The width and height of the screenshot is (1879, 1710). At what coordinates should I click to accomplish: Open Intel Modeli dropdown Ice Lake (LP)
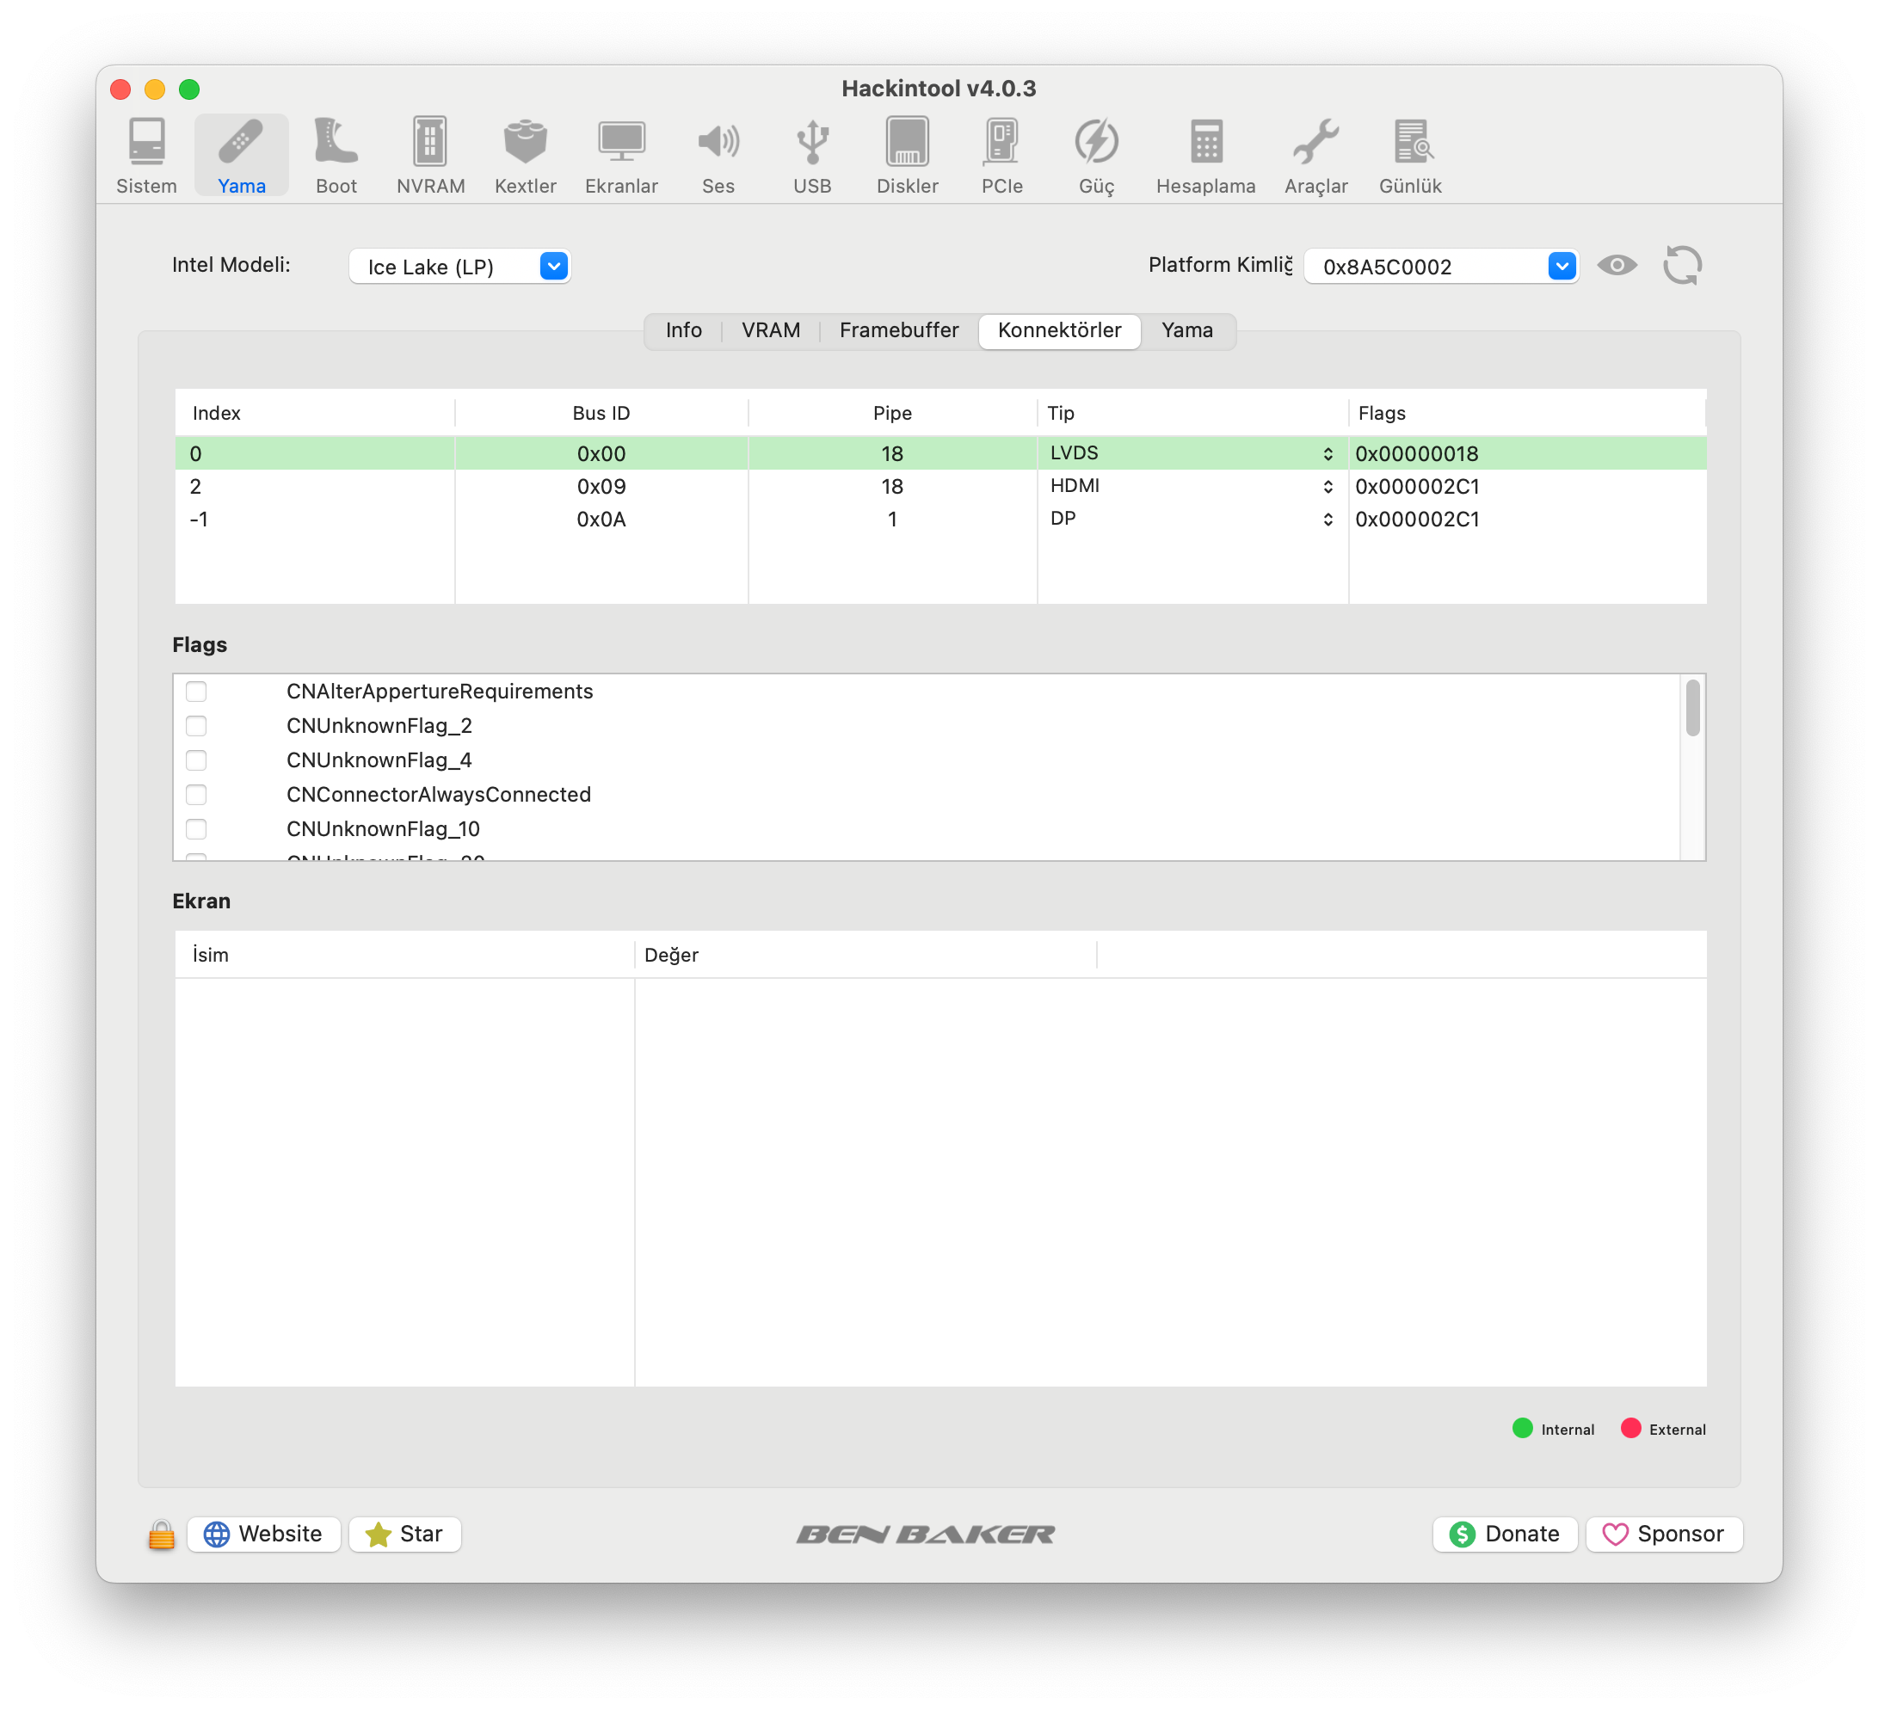pos(459,267)
